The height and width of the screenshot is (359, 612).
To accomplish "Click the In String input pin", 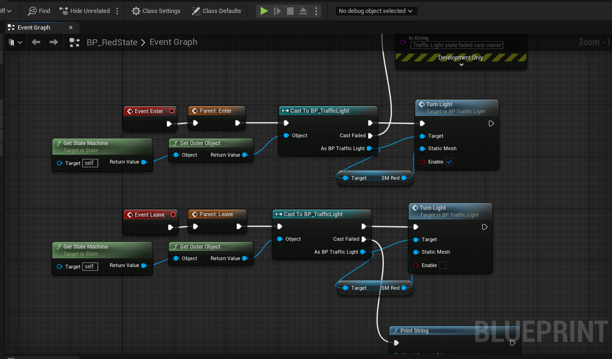I will [403, 42].
